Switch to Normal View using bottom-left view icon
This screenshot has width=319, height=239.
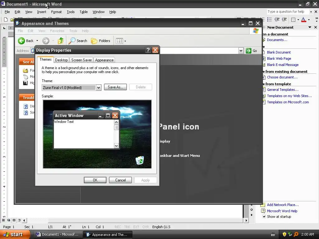click(3, 220)
